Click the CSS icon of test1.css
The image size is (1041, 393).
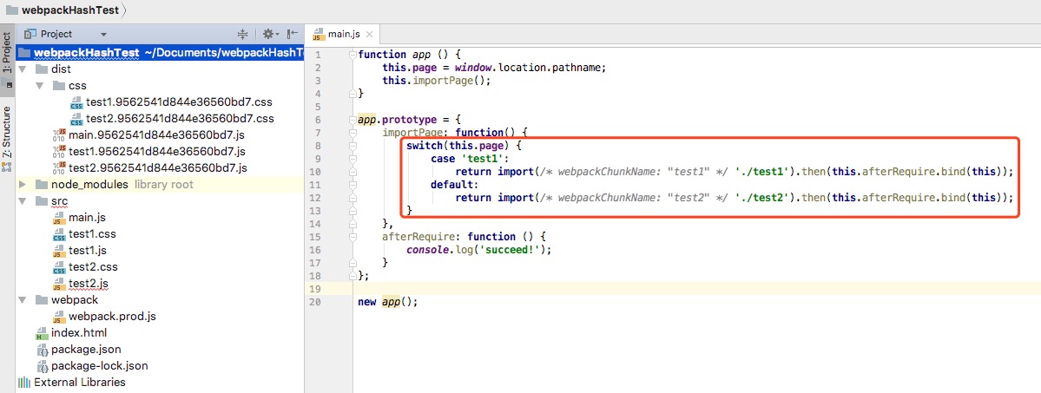(59, 234)
